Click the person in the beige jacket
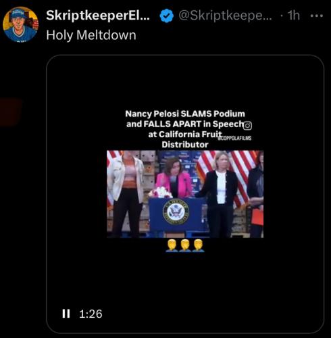 click(126, 194)
